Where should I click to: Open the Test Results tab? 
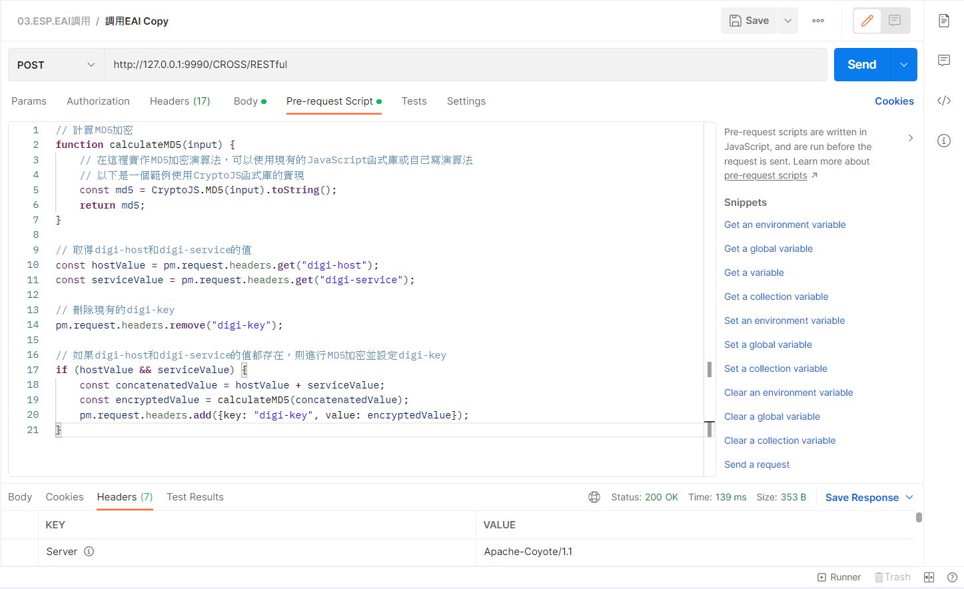pos(195,497)
